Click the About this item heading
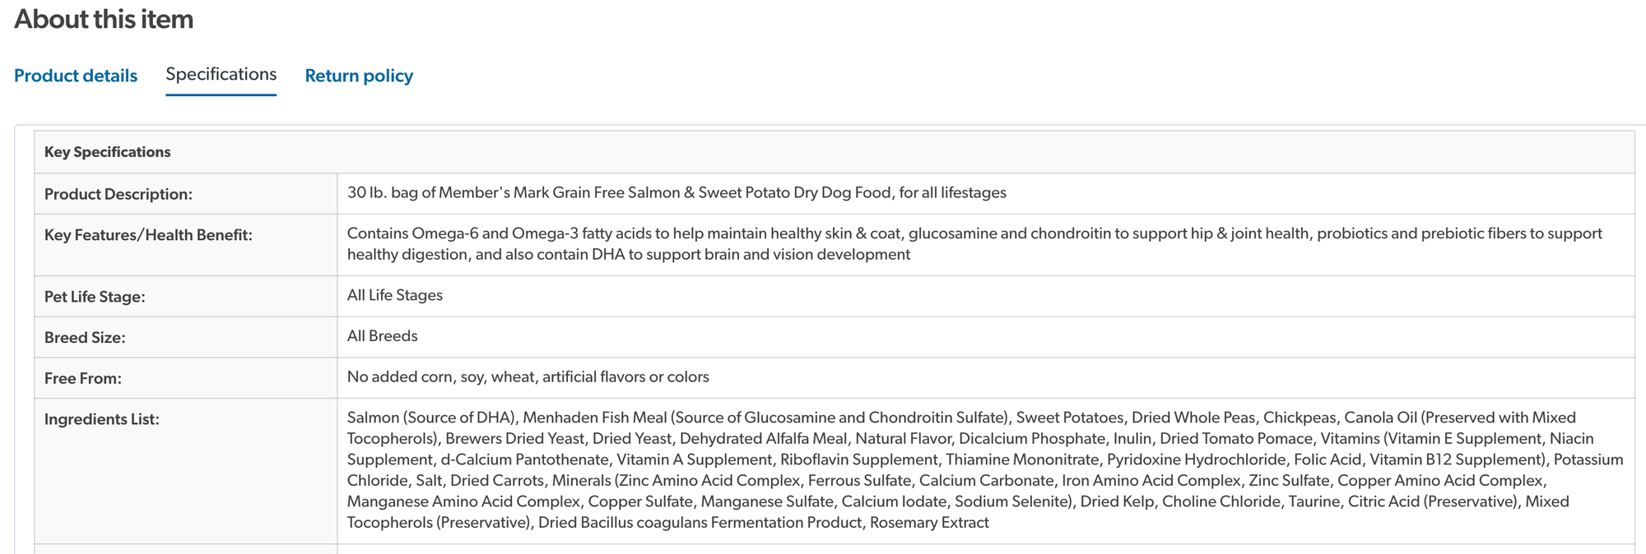Viewport: 1646px width, 554px height. (104, 19)
